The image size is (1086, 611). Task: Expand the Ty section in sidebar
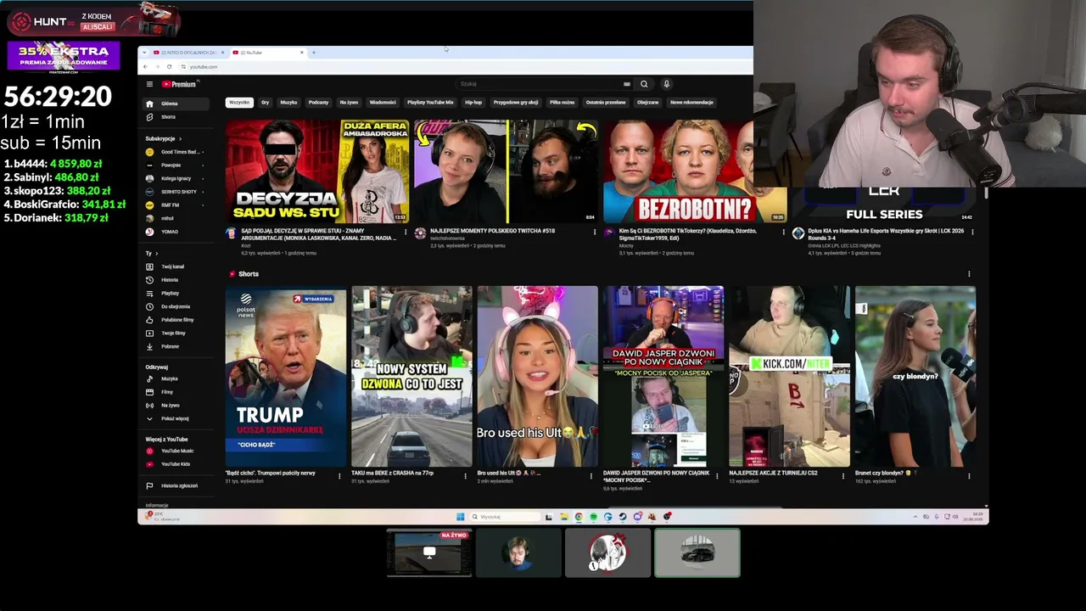(150, 253)
